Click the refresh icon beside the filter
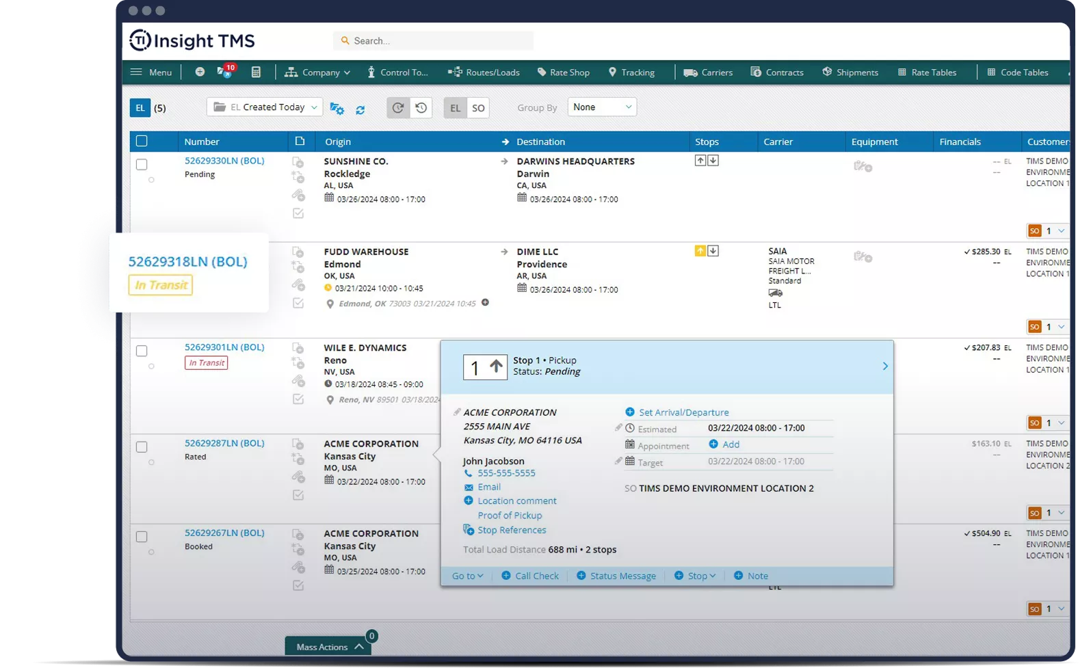Image resolution: width=1091 pixels, height=668 pixels. (x=360, y=109)
